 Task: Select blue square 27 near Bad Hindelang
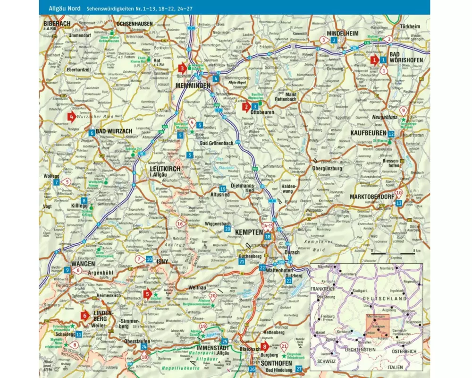coord(298,369)
